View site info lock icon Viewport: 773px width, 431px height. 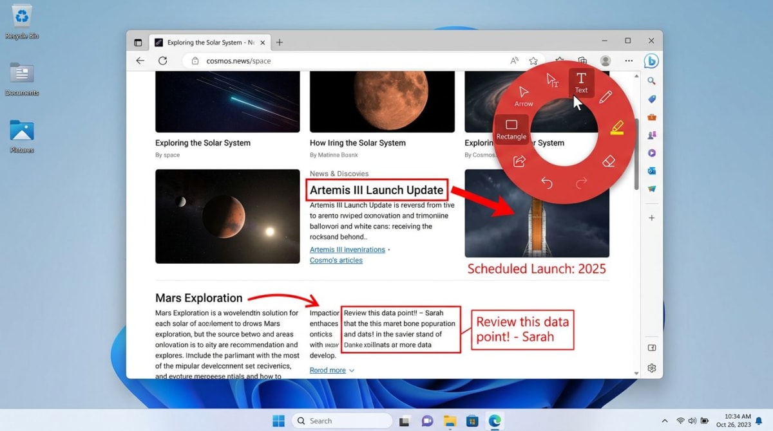point(195,60)
